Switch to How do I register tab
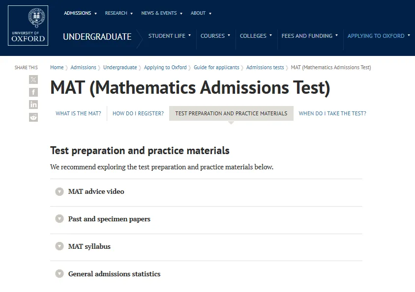This screenshot has width=415, height=292. 138,113
